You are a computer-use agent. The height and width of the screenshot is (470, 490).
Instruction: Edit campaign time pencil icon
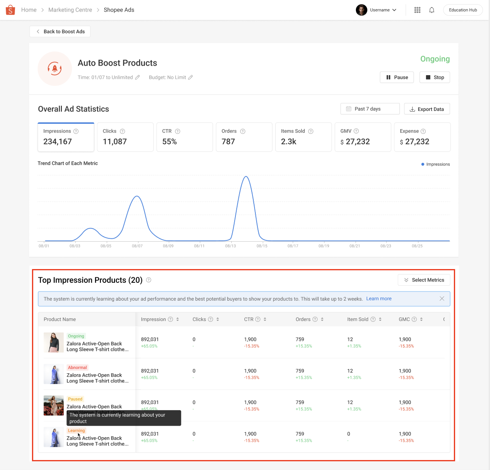pos(137,77)
